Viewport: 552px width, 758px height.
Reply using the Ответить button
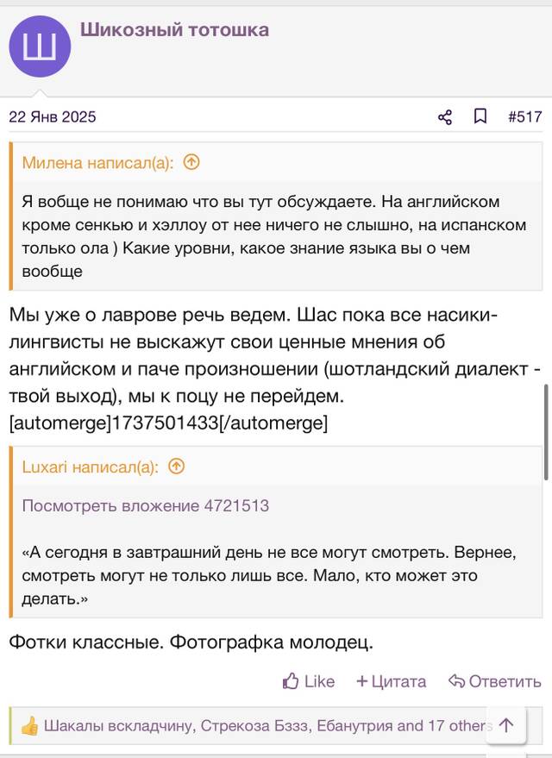click(494, 681)
